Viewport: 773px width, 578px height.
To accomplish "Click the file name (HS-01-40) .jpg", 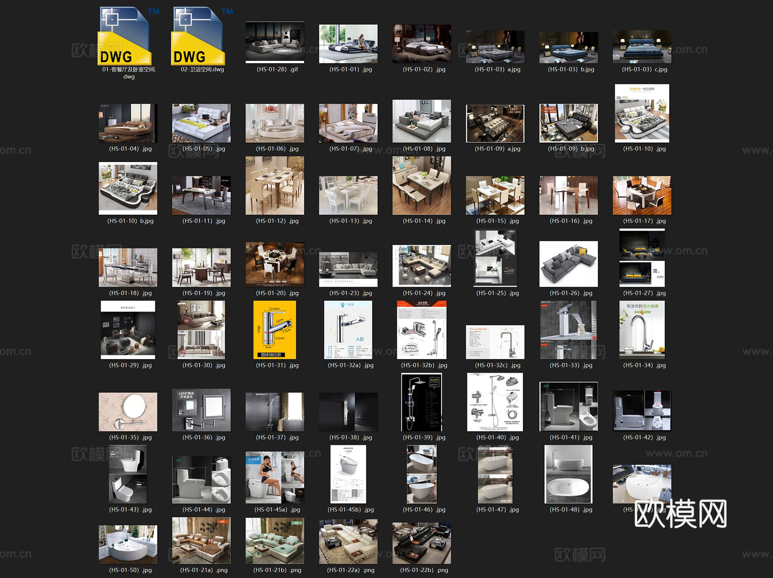I will coord(497,437).
